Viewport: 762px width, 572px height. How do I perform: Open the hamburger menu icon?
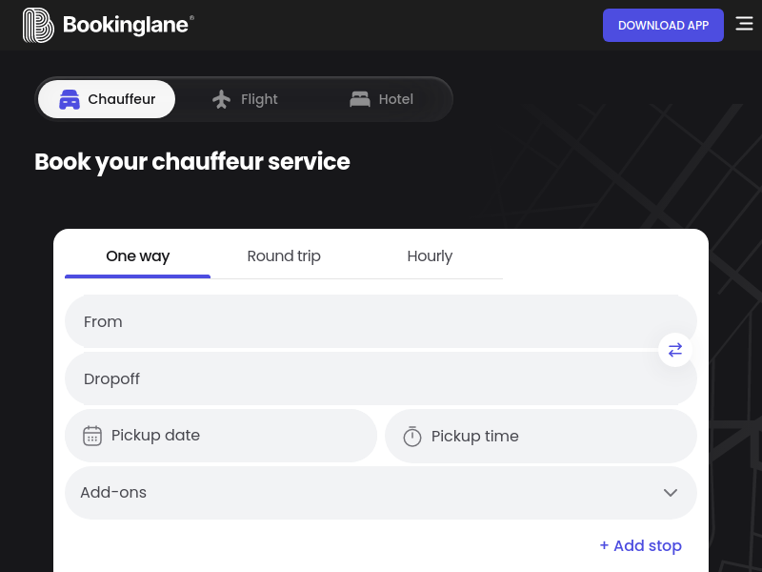(744, 23)
